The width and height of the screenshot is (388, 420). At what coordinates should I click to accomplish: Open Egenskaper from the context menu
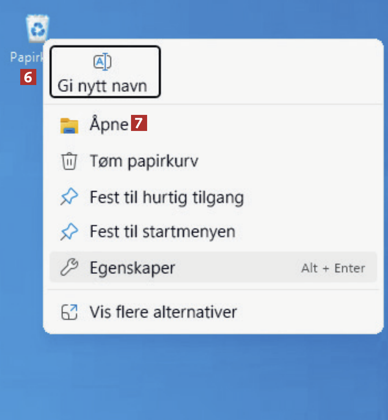(x=213, y=267)
